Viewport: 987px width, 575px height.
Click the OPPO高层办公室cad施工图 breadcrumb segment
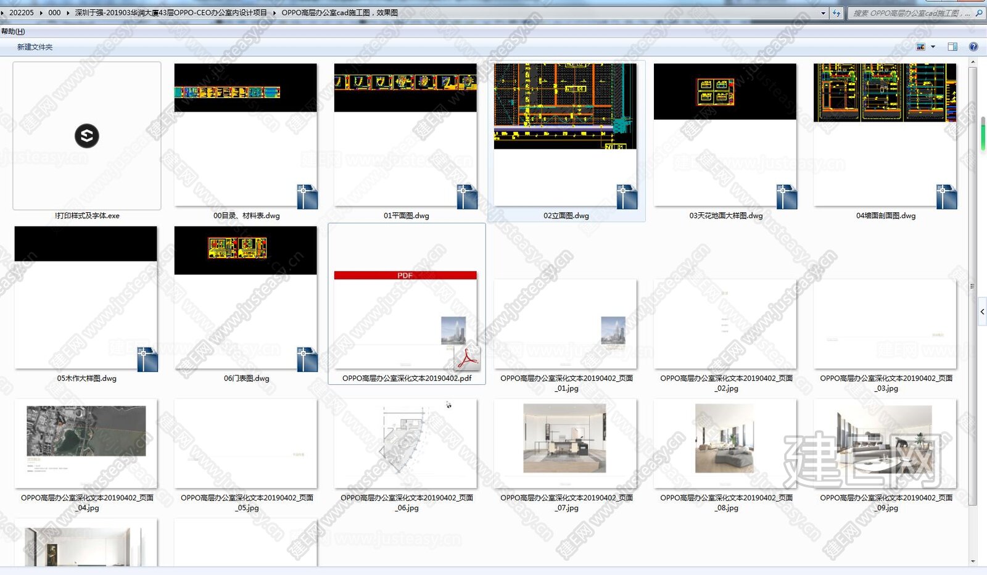click(x=340, y=13)
